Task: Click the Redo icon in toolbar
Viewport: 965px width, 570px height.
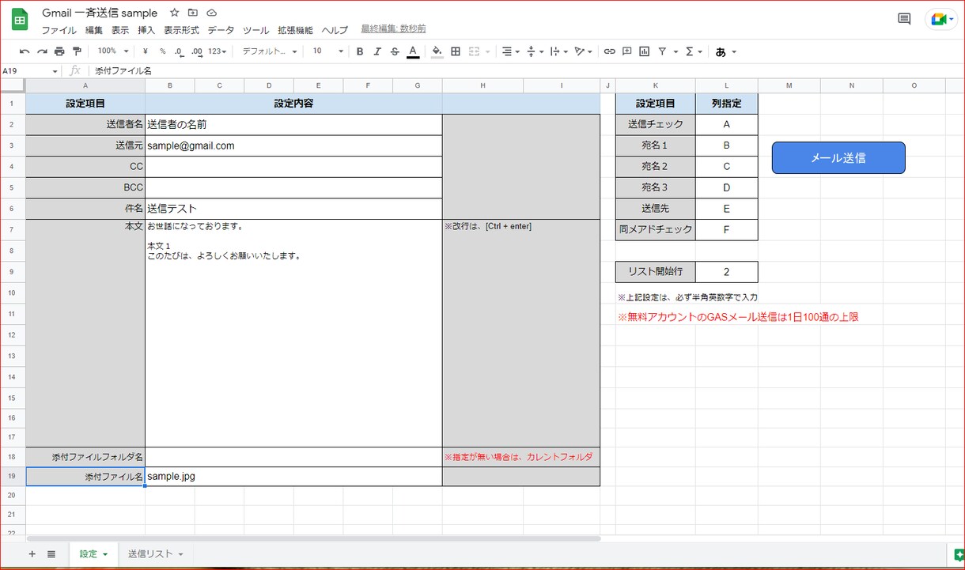Action: click(x=42, y=51)
